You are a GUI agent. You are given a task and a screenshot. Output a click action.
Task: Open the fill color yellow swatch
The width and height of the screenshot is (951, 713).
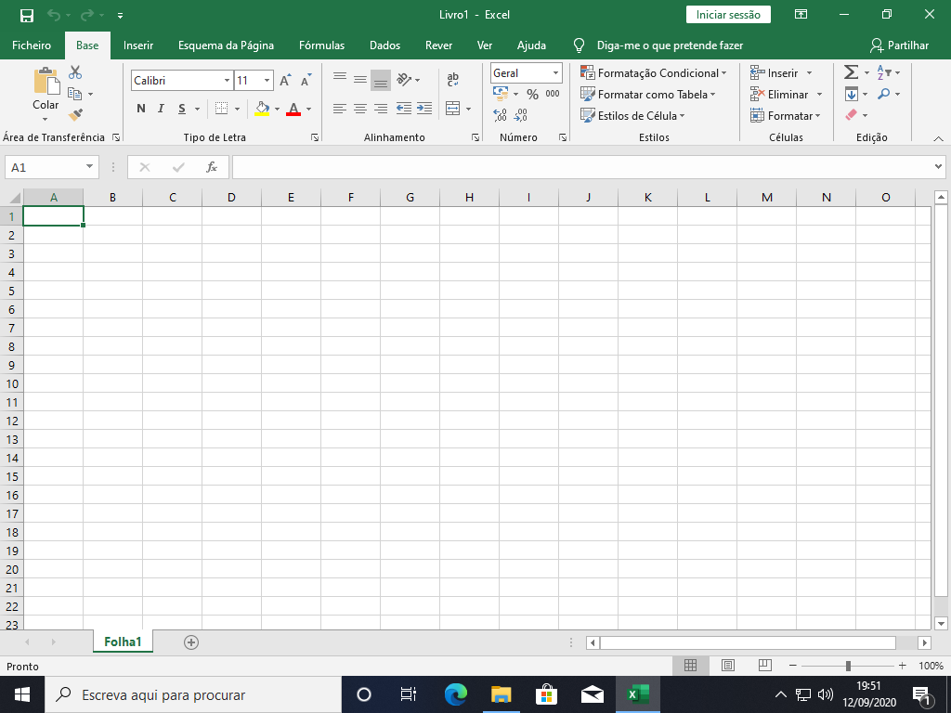pyautogui.click(x=262, y=110)
